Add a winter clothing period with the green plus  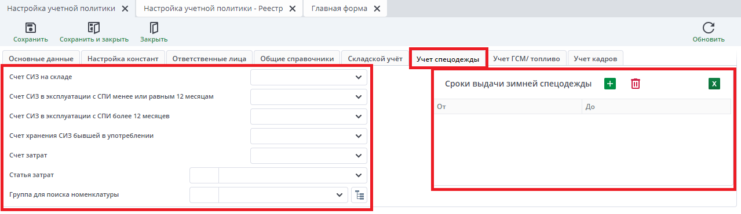(609, 84)
